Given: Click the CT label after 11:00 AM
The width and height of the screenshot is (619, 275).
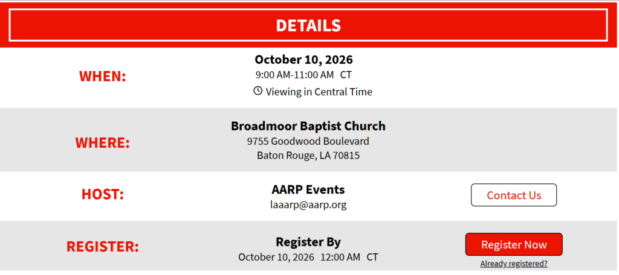Looking at the screenshot, I should (346, 74).
